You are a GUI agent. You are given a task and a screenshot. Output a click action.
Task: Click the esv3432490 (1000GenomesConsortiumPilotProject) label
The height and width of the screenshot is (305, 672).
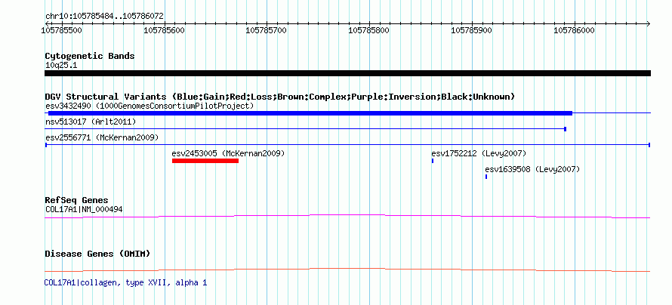(150, 106)
